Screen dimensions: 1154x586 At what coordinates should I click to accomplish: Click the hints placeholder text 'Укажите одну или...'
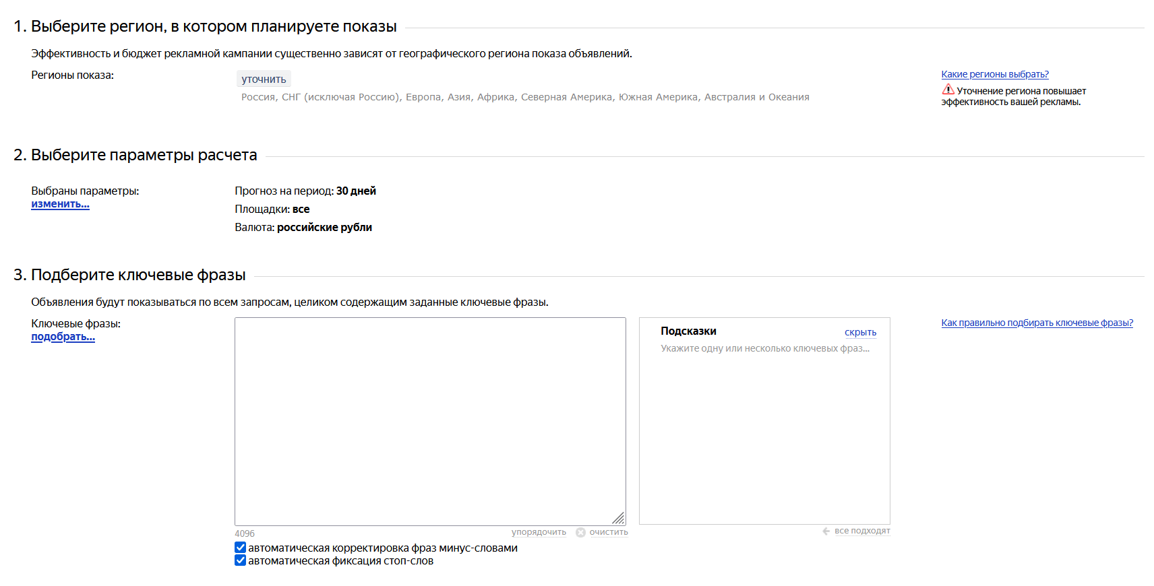click(764, 348)
